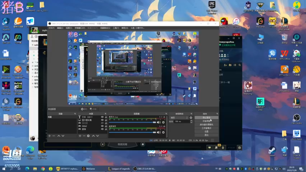Click 寻找对局 button in League client
The width and height of the screenshot is (306, 172).
(x=122, y=144)
